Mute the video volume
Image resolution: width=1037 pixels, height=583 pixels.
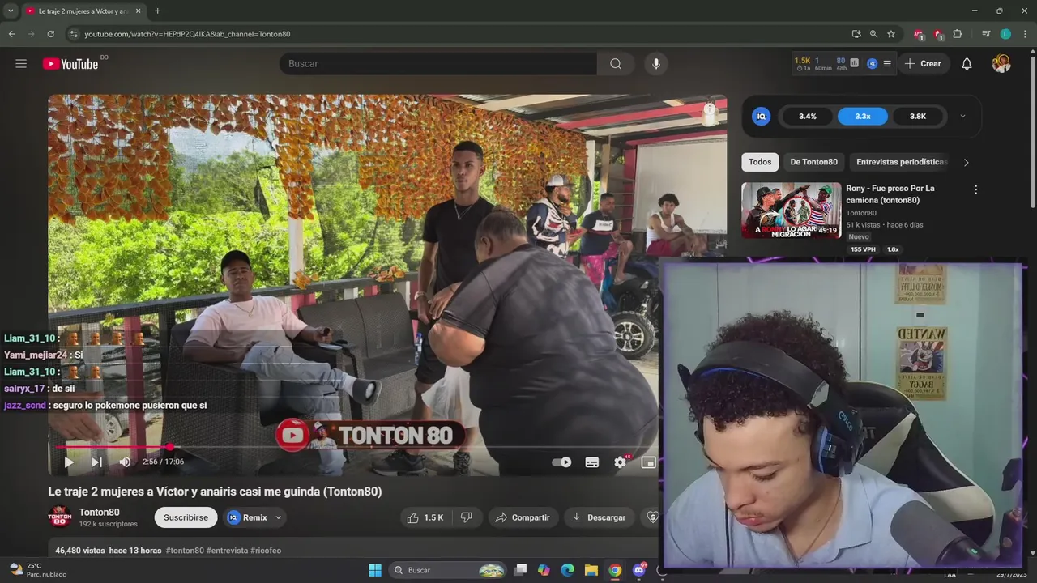coord(125,462)
